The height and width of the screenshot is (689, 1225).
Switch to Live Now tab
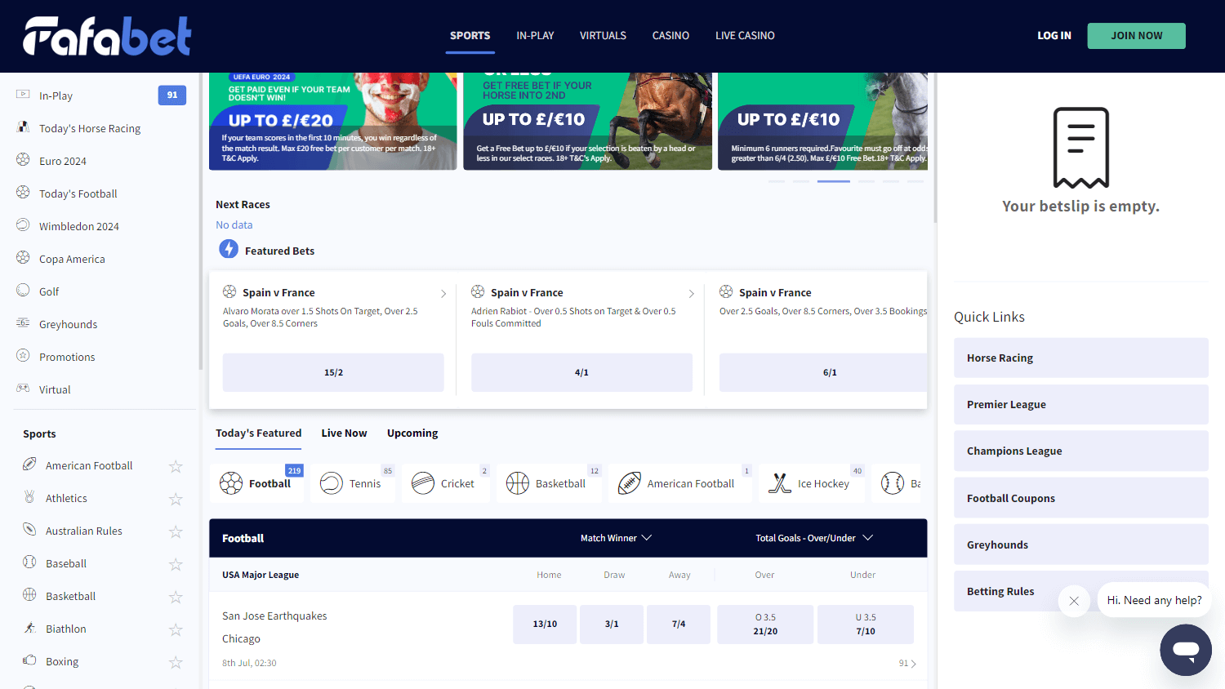(344, 433)
